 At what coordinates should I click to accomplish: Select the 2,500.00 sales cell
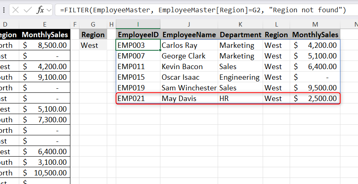click(315, 99)
